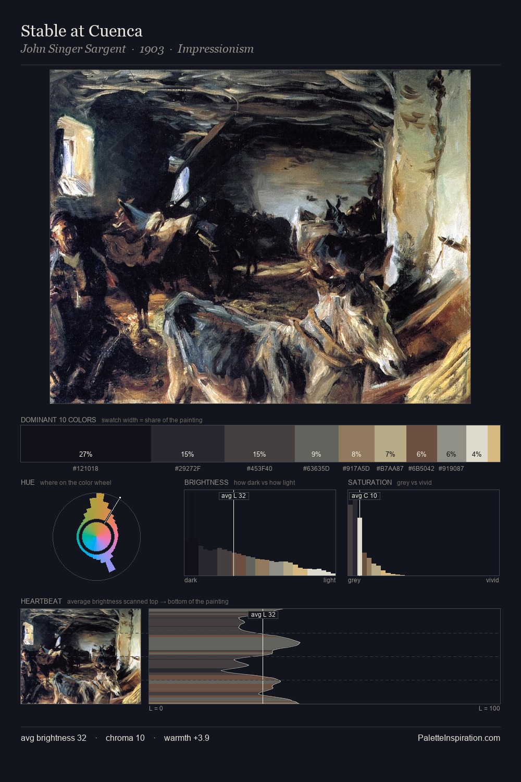
Task: Click the DOMINANT 10 COLORS heading
Action: pyautogui.click(x=58, y=420)
